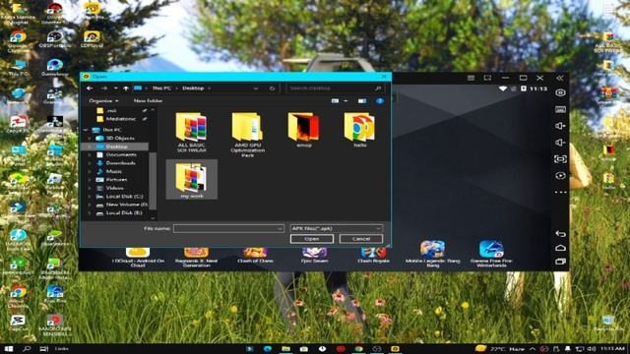Viewport: 630px width, 354px height.
Task: Open Mobile Legends: Bang Bang app
Action: coord(432,254)
